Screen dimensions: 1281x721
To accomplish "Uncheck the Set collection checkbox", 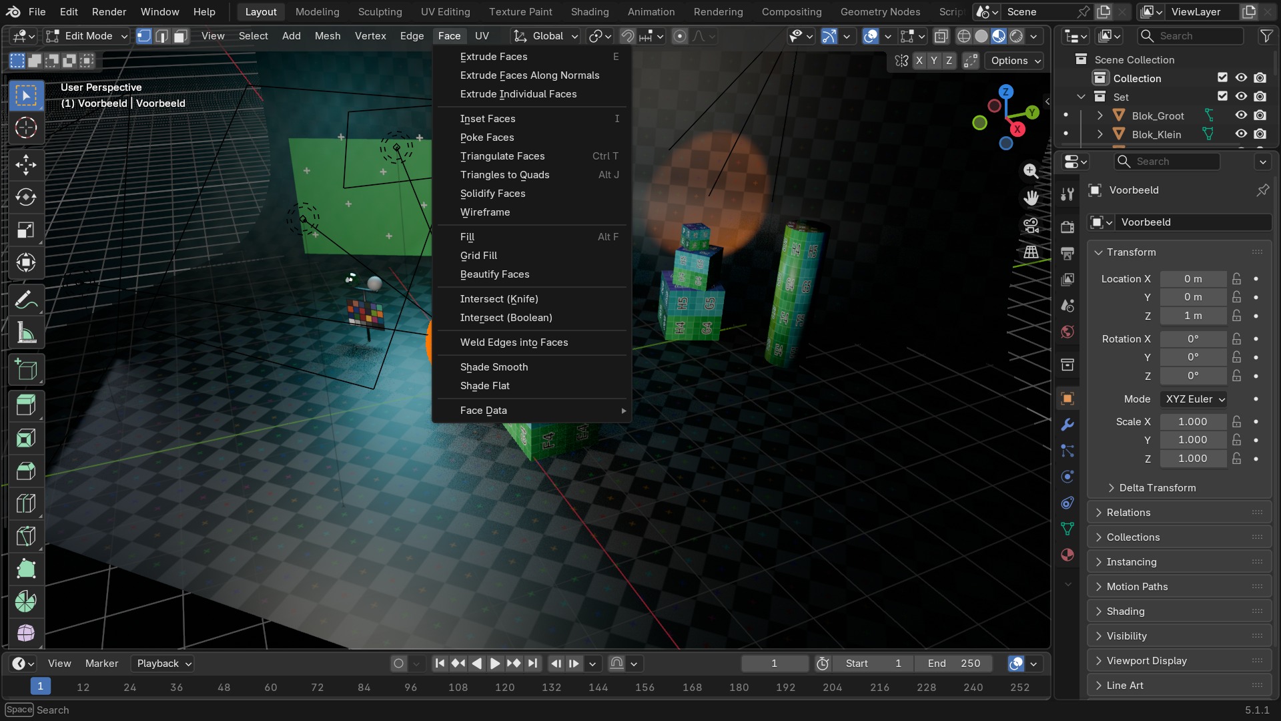I will (x=1222, y=97).
